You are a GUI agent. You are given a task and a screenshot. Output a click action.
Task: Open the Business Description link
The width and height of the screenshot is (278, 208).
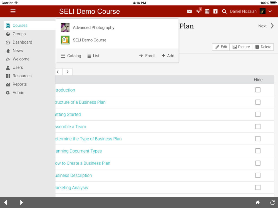(x=74, y=176)
